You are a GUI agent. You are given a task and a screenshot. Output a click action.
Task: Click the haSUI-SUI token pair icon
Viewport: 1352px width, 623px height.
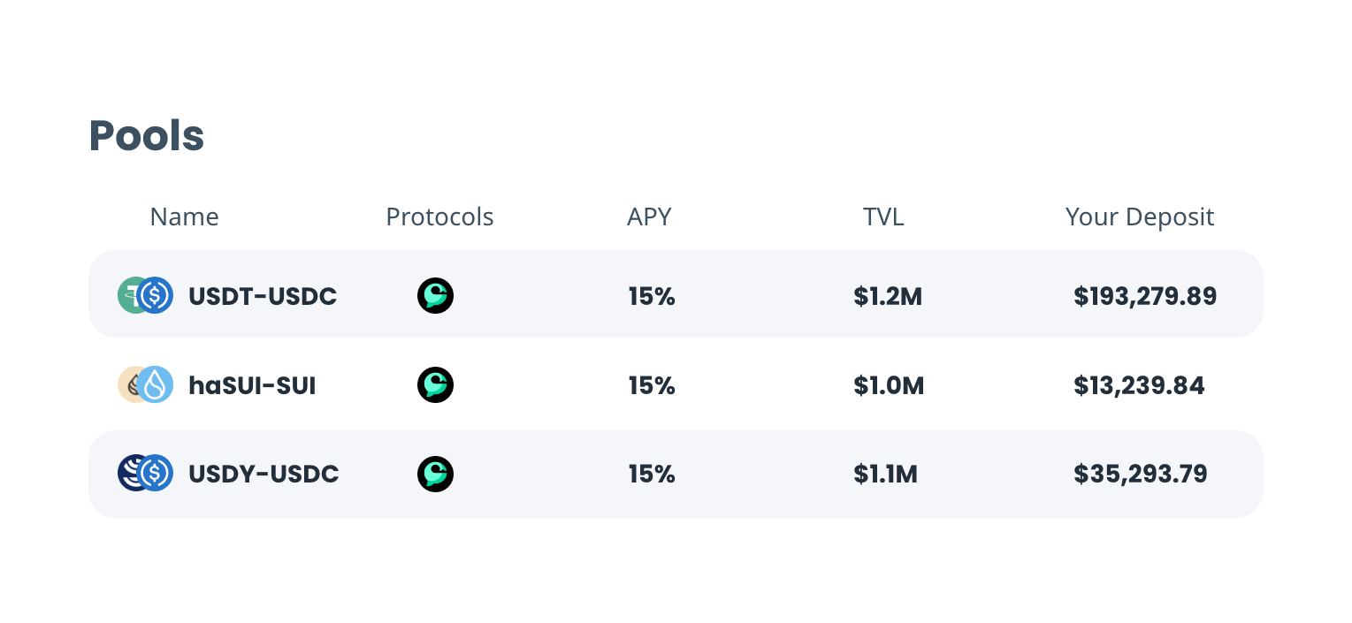145,384
